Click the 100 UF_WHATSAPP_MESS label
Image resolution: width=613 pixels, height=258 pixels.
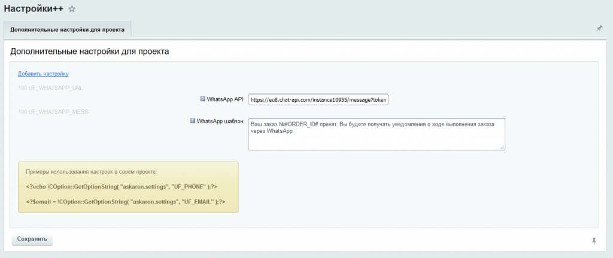coord(53,112)
